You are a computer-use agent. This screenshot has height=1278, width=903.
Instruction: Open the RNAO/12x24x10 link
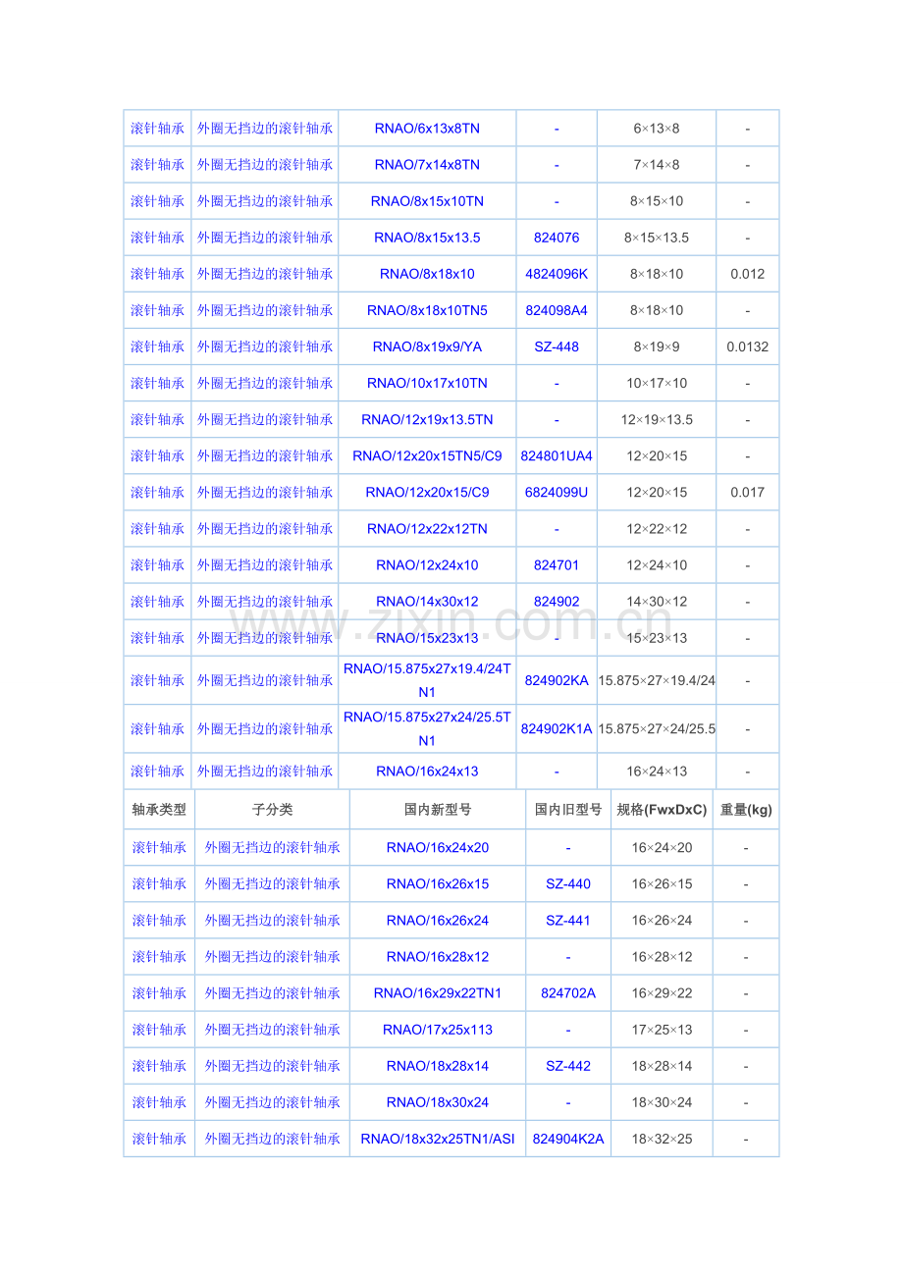tap(427, 564)
